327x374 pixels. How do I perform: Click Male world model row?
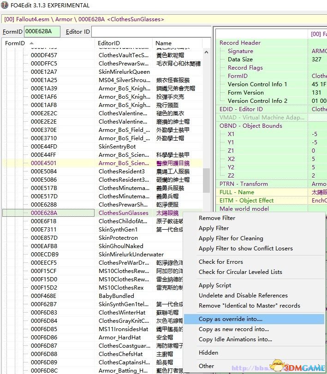[271, 209]
